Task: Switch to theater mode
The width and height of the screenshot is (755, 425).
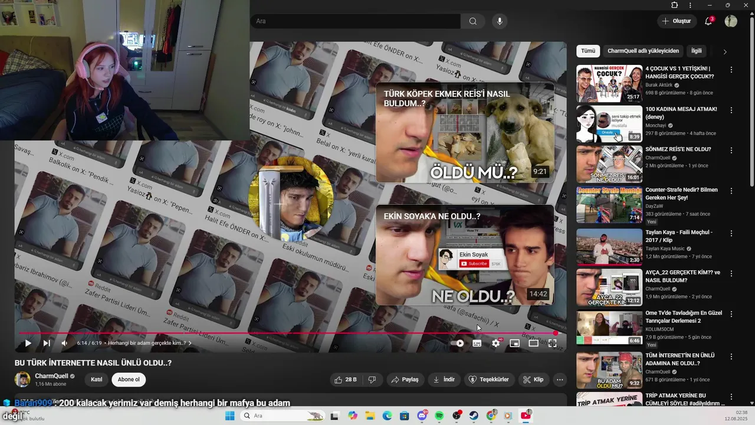Action: tap(533, 343)
